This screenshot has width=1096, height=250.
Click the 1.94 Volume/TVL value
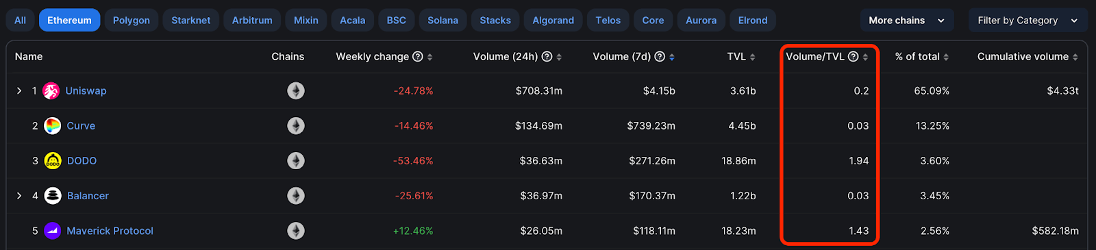(858, 161)
